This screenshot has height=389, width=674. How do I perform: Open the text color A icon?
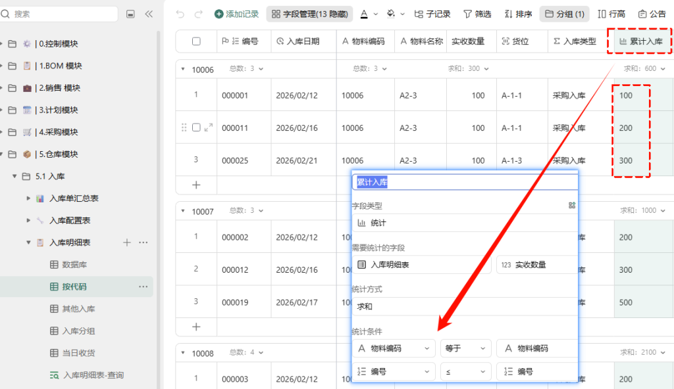(x=364, y=14)
